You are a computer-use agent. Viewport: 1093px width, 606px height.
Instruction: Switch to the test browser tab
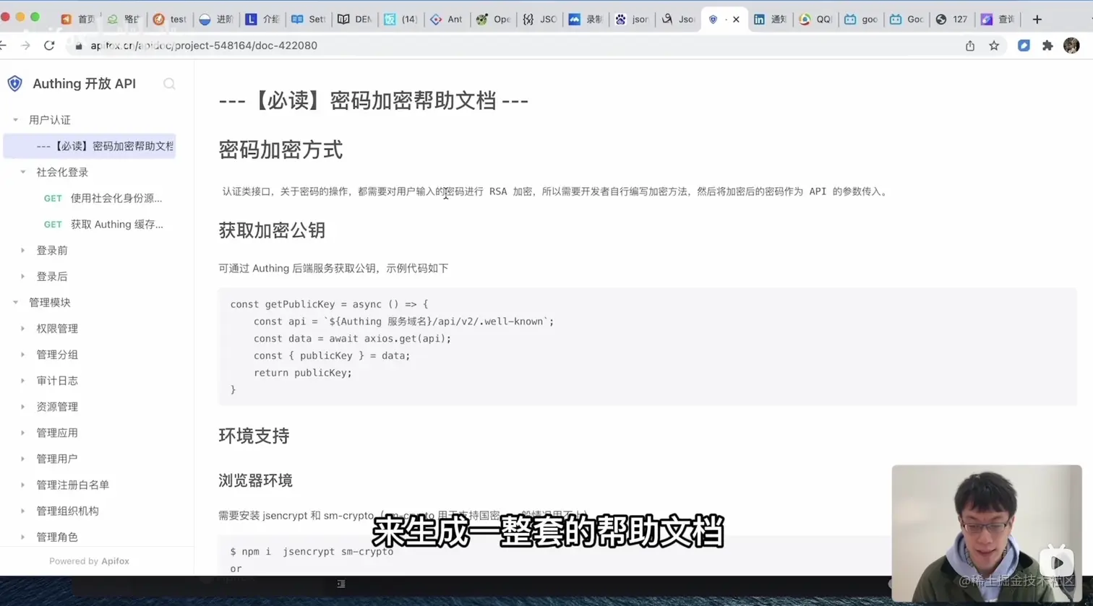(170, 20)
